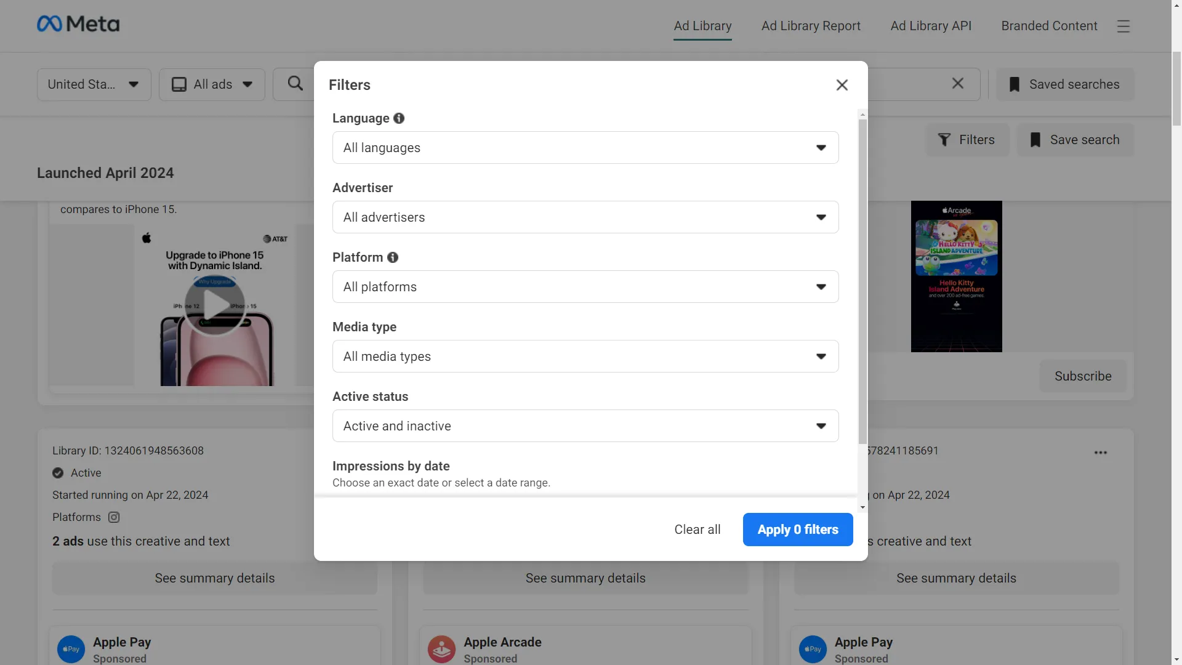
Task: Click the 'Library ID: 1324061948563608' text
Action: tap(128, 451)
